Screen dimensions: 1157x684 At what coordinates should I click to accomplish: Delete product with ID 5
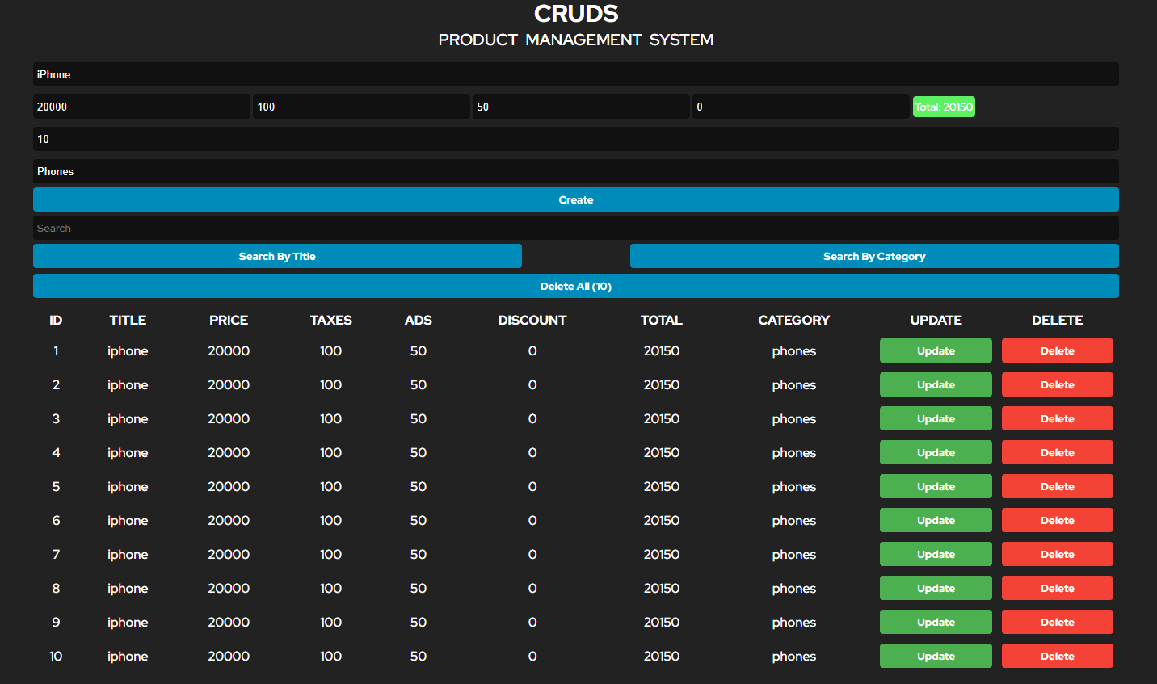pos(1057,486)
